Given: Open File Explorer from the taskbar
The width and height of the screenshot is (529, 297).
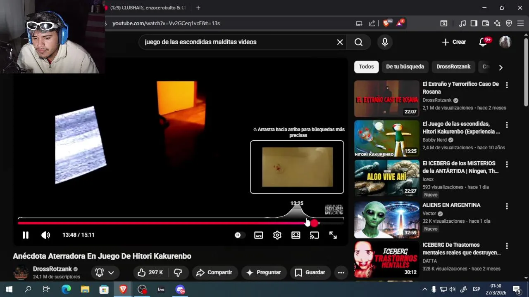Looking at the screenshot, I should tap(85, 290).
